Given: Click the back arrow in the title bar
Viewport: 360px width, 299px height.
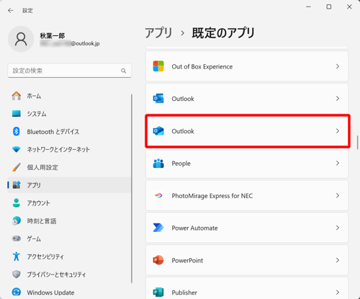Looking at the screenshot, I should pos(11,11).
